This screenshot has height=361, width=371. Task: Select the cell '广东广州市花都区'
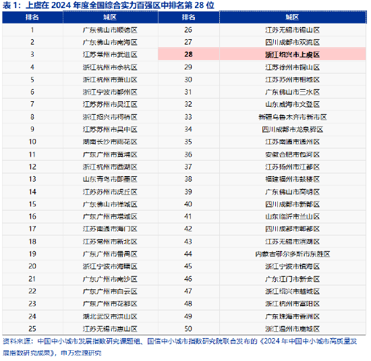pos(110,304)
